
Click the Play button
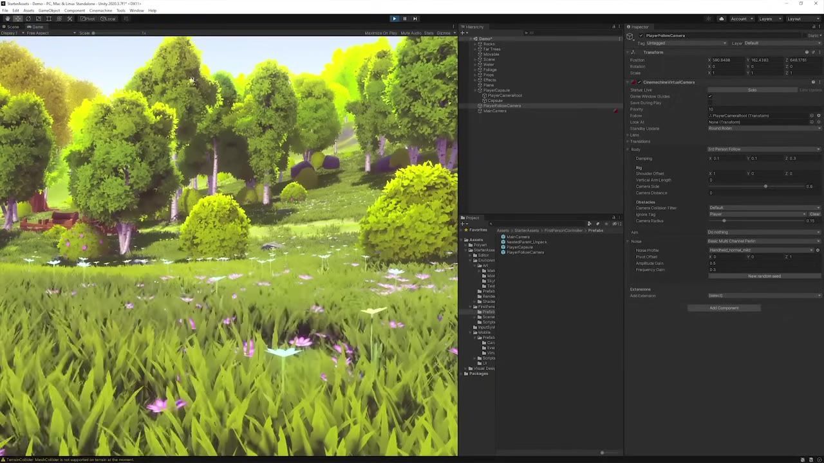coord(395,19)
